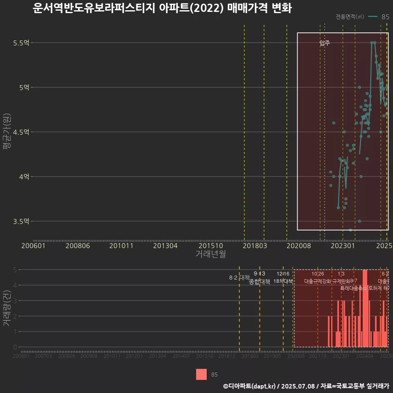Click the 전용면적(㎡) legend label
Image resolution: width=393 pixels, height=393 pixels.
click(x=350, y=17)
